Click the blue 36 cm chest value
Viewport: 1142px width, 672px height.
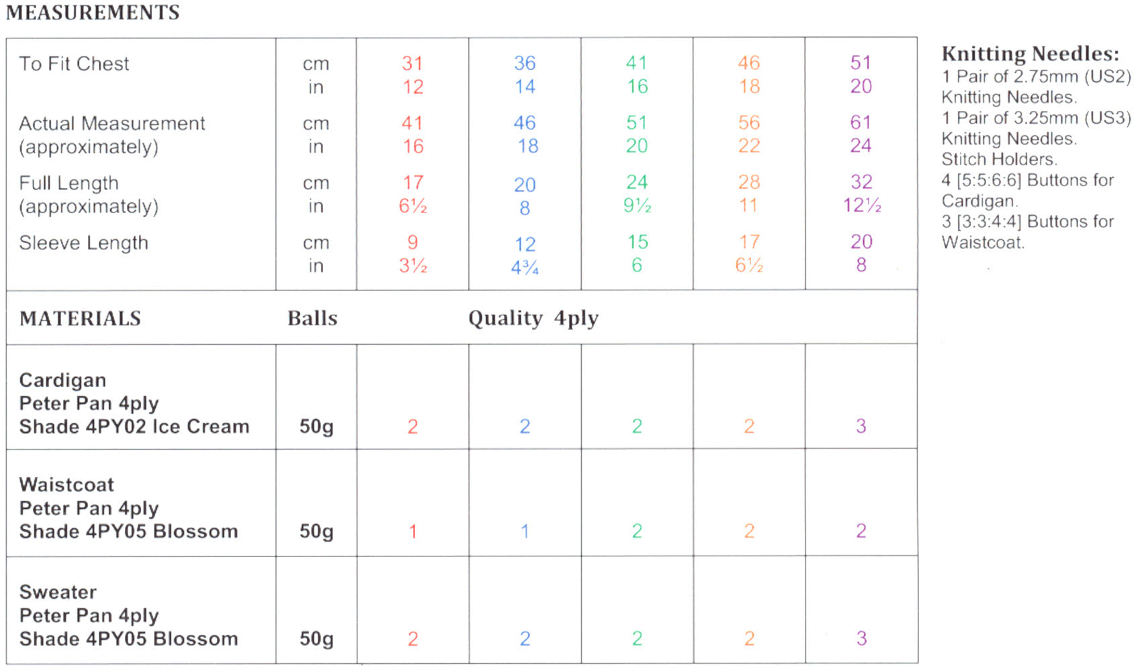point(525,63)
